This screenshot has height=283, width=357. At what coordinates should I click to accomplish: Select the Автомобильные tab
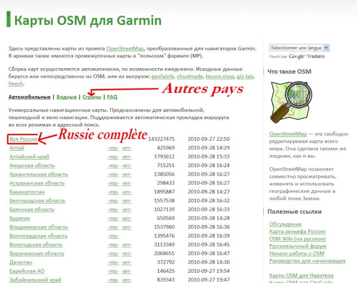(29, 97)
